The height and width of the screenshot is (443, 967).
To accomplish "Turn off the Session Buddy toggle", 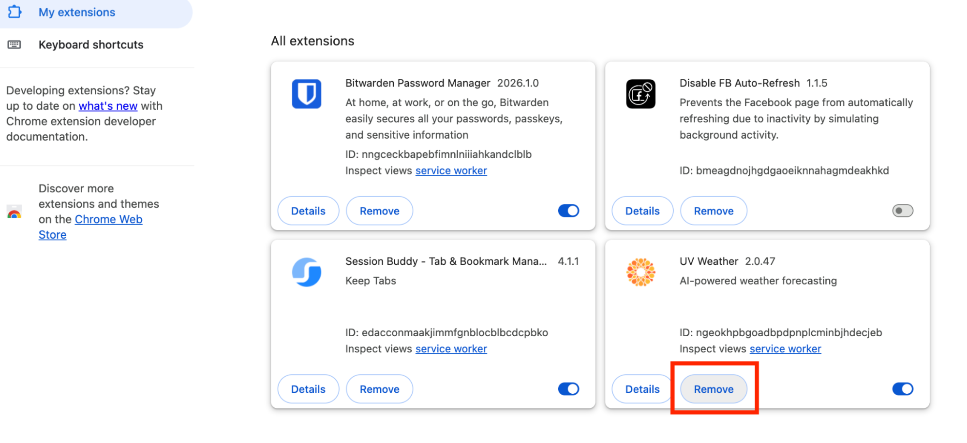I will [x=568, y=388].
